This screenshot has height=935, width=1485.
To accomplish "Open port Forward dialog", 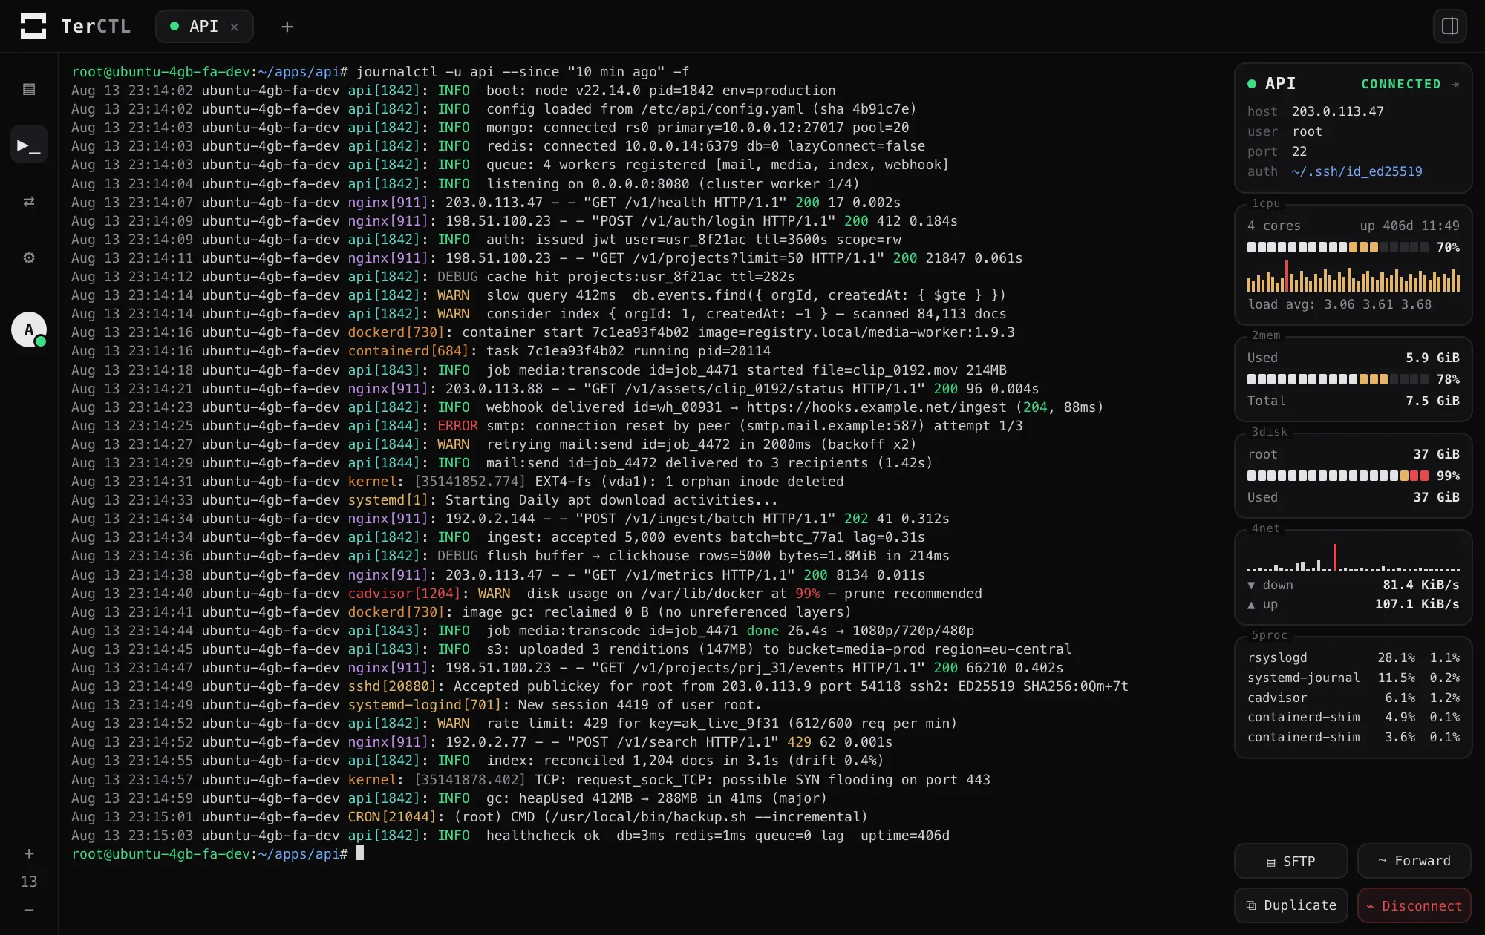I will 1414,861.
